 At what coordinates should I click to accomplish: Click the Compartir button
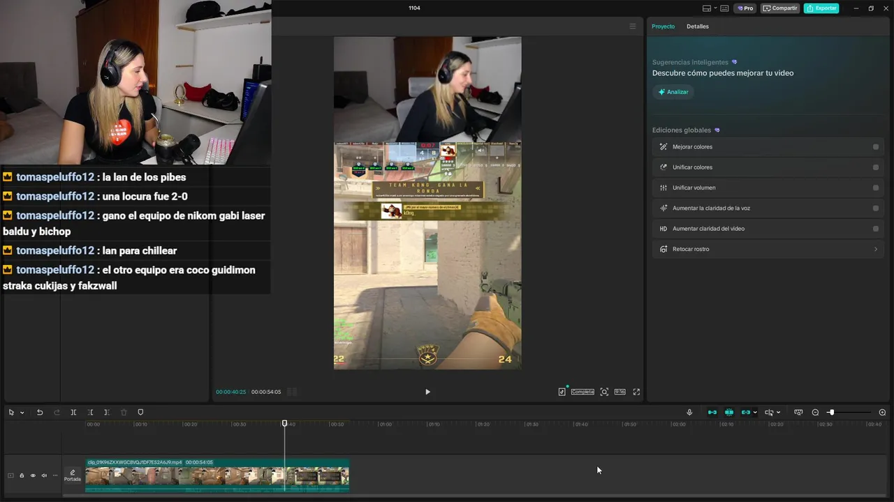point(780,8)
